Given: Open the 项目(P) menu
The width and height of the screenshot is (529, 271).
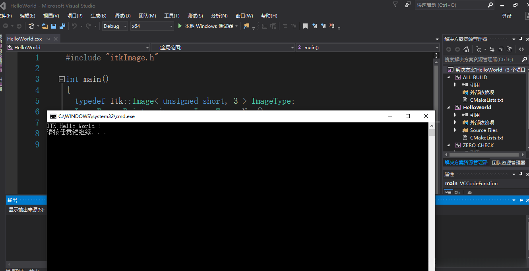Looking at the screenshot, I should (75, 16).
